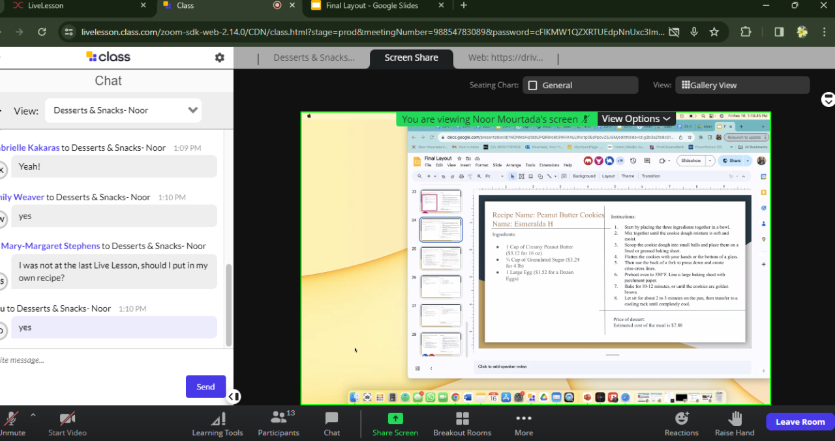This screenshot has width=835, height=441.
Task: Click Share button in shared Slides
Action: [732, 160]
